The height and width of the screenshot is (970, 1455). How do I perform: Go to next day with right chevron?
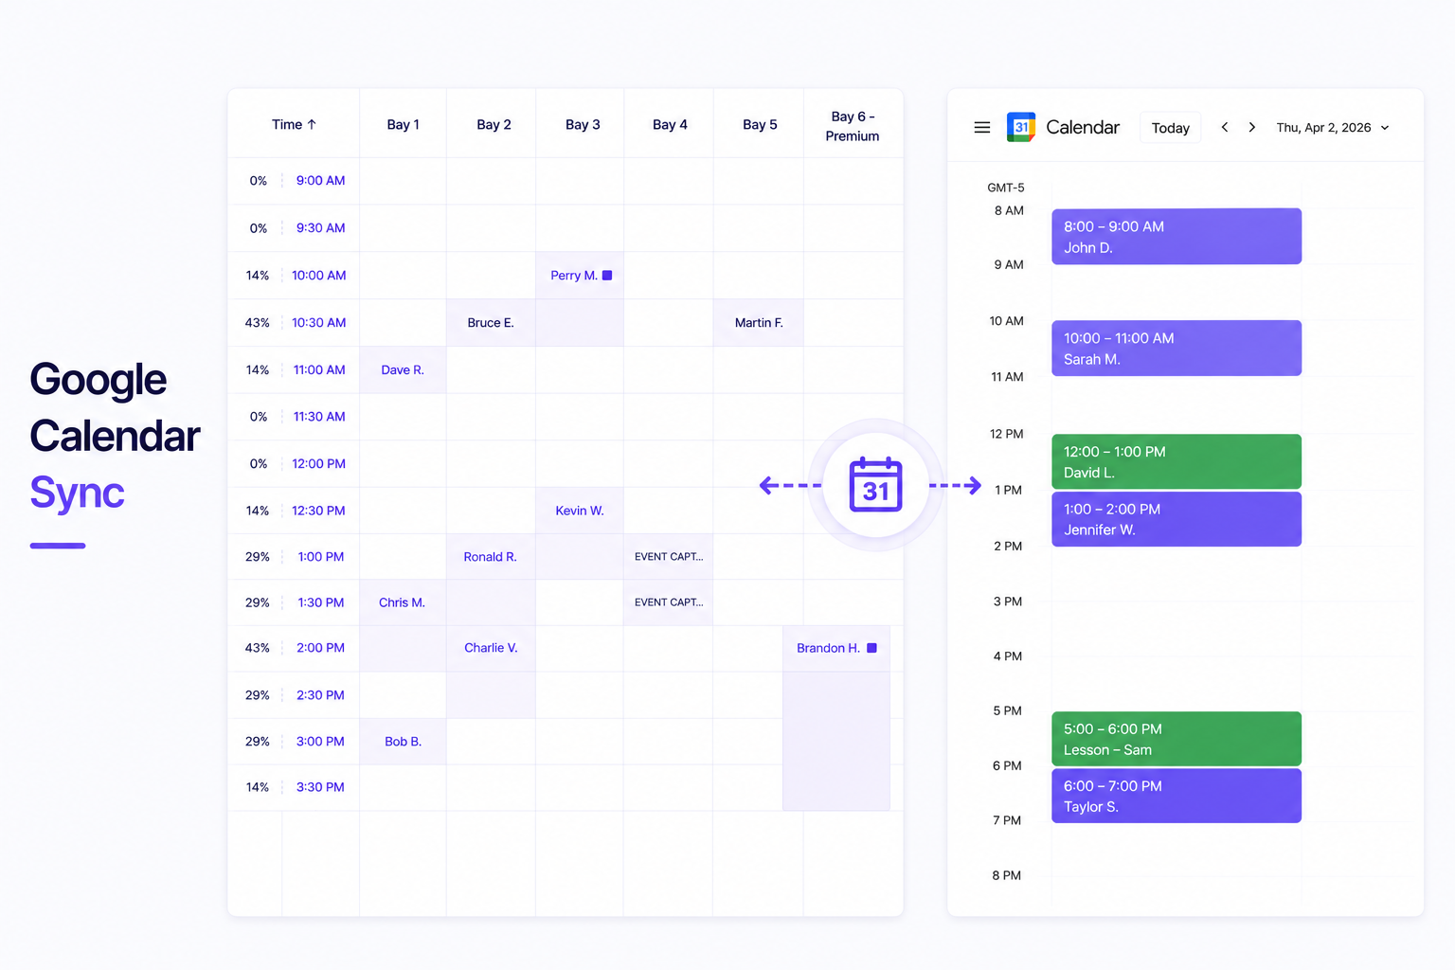point(1252,127)
